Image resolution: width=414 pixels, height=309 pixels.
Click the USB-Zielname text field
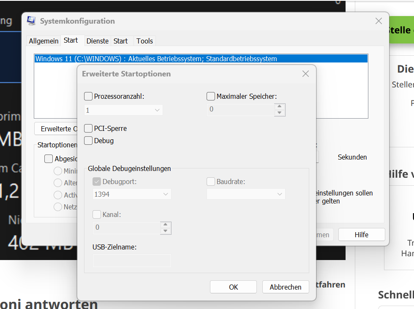(x=132, y=260)
